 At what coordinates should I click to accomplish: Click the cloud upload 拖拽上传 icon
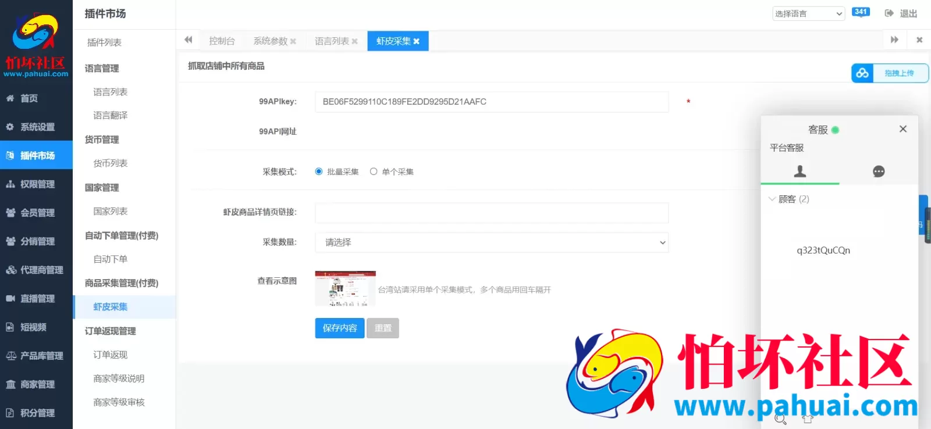(x=862, y=73)
